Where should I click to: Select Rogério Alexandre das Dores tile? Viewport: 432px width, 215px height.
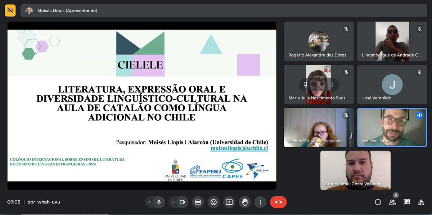click(319, 41)
